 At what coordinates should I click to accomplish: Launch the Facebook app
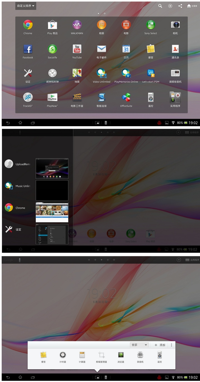[28, 51]
